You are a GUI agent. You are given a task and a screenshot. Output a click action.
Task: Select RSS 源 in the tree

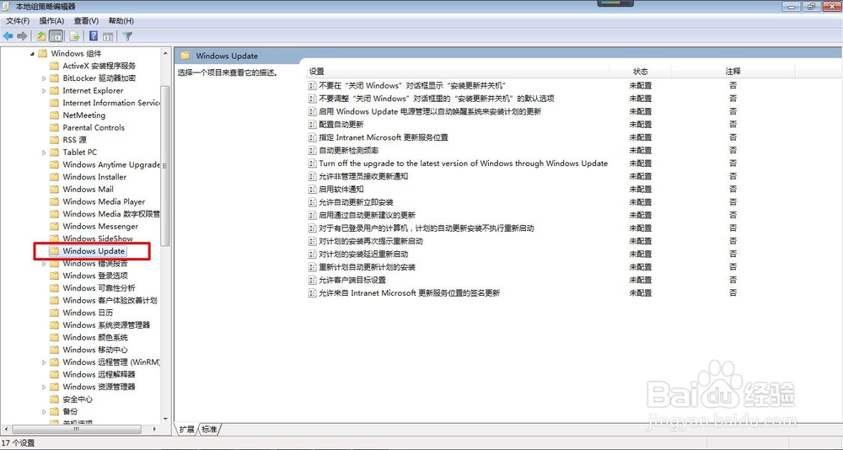[x=75, y=140]
